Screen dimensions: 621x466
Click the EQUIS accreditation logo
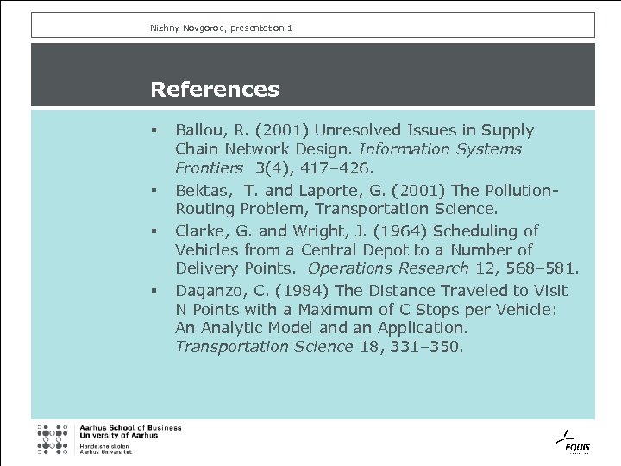574,442
